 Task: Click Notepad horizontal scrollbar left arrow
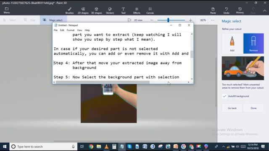[x=54, y=82]
